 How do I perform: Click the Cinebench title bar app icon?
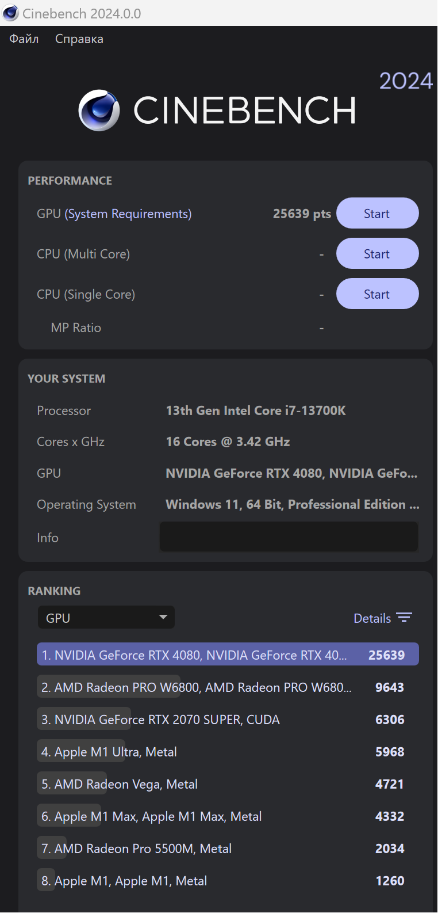(11, 13)
